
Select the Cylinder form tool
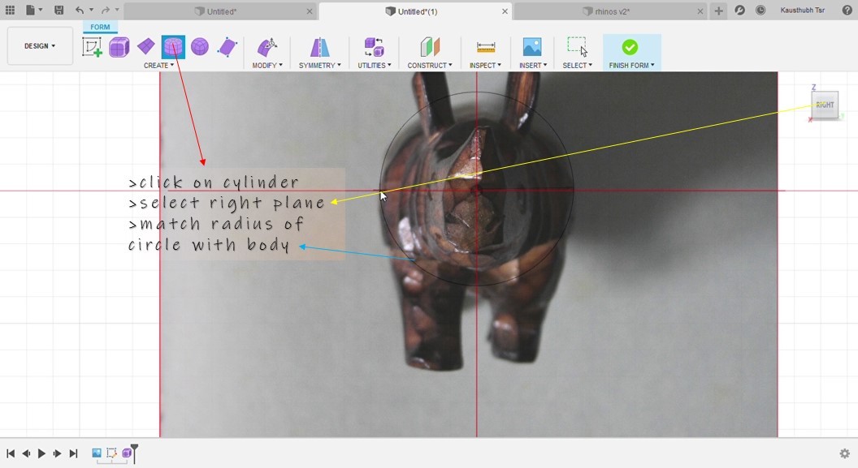point(173,47)
